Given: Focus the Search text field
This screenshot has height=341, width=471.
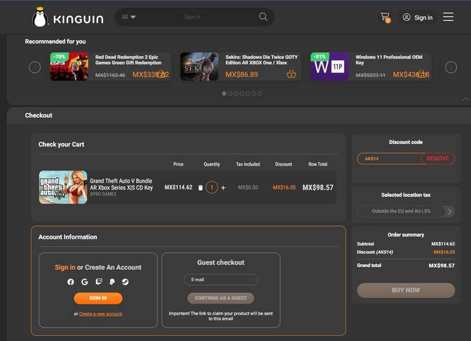Looking at the screenshot, I should tap(194, 17).
